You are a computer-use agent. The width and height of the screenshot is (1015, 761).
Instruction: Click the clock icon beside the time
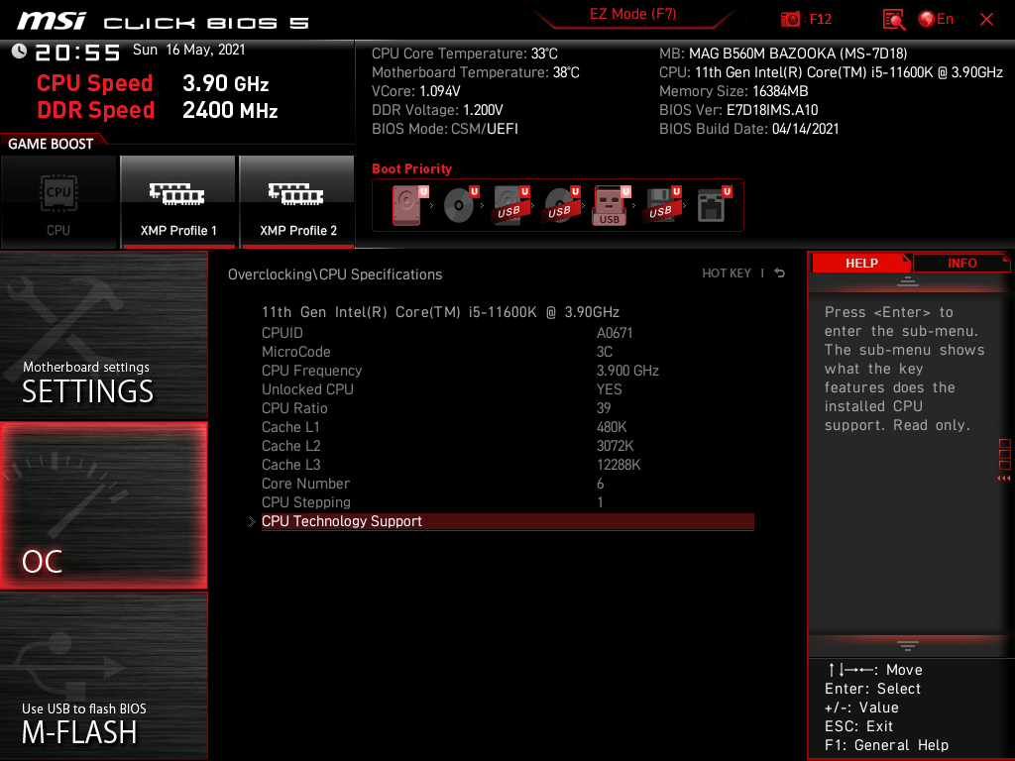(x=19, y=52)
